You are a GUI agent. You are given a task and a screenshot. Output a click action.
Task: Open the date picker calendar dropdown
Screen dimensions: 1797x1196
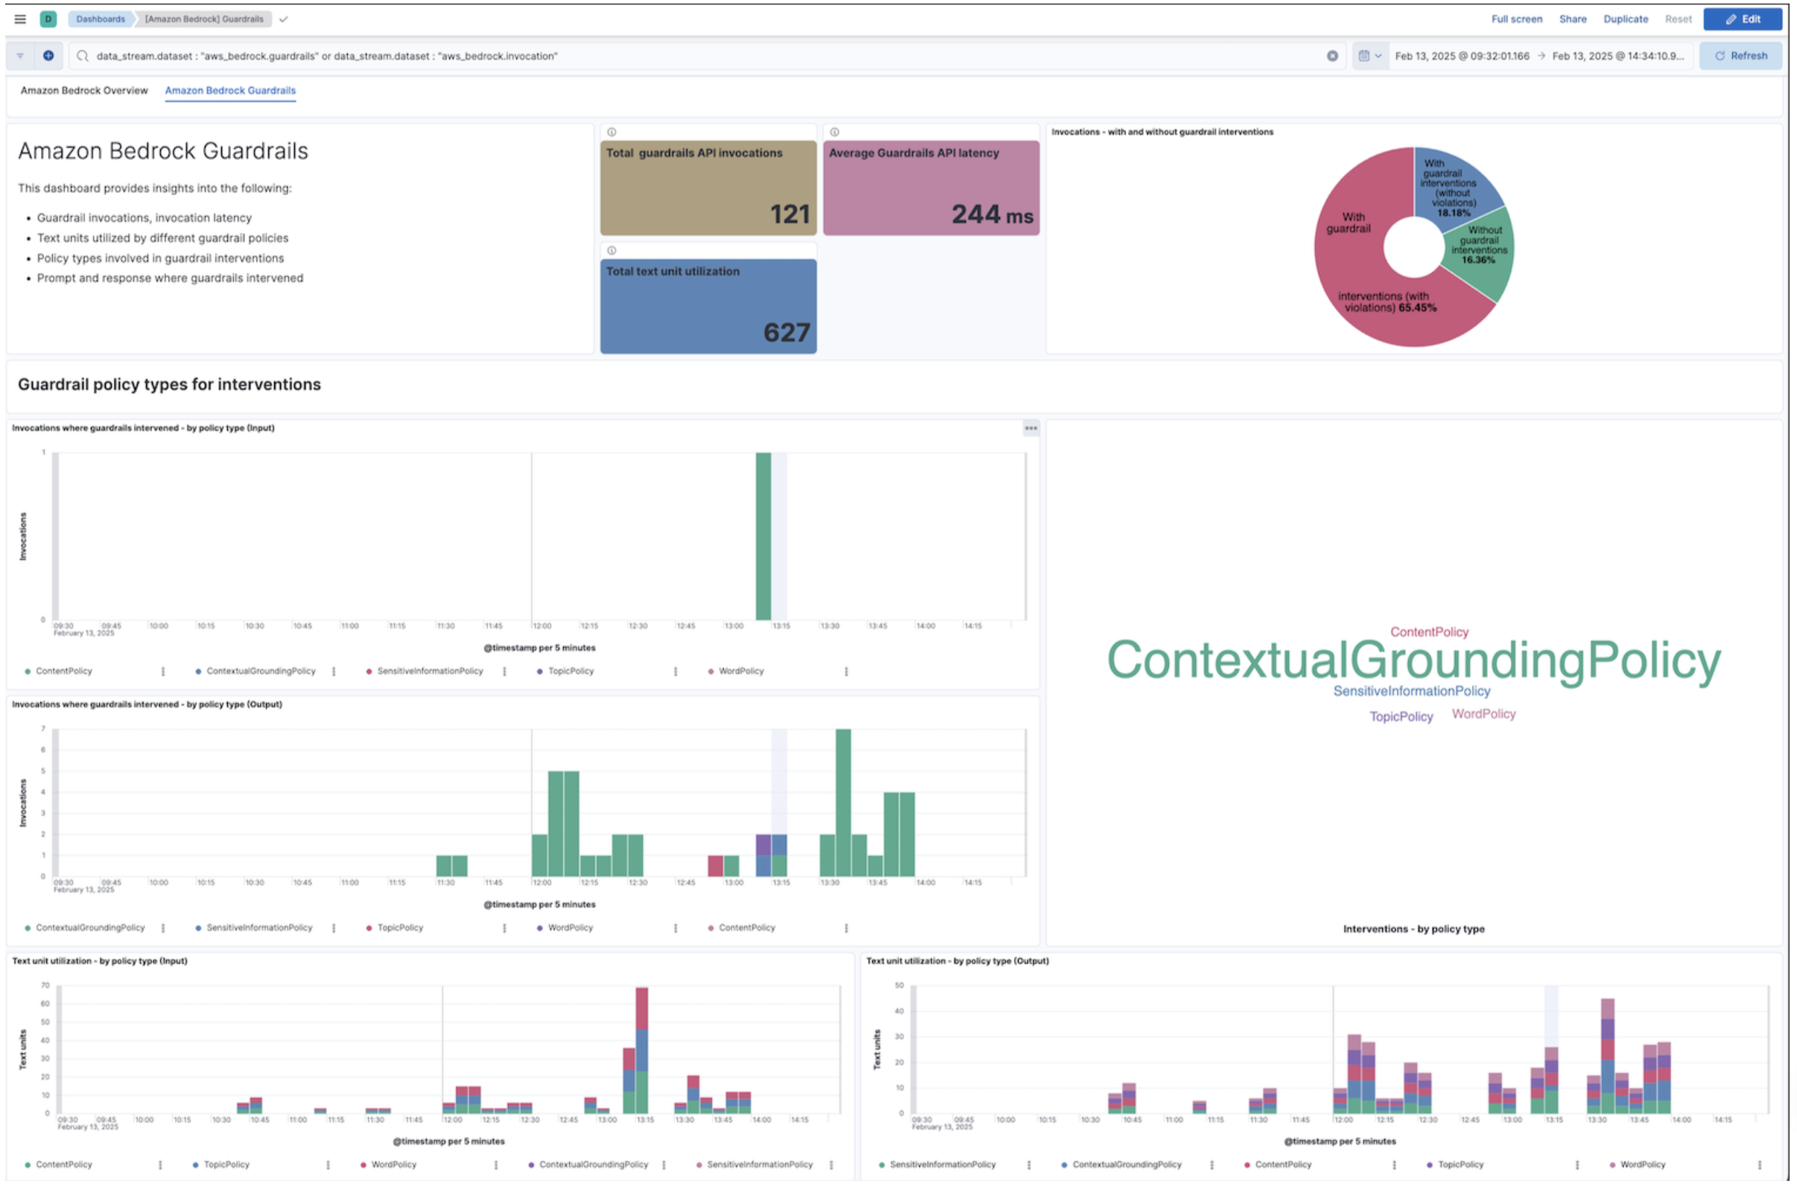(x=1369, y=55)
